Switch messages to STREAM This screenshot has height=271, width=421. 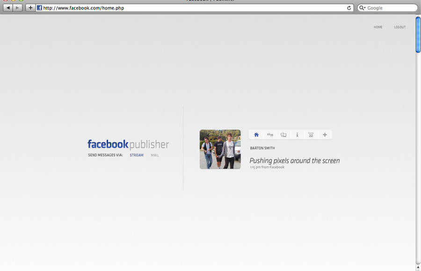(x=137, y=155)
